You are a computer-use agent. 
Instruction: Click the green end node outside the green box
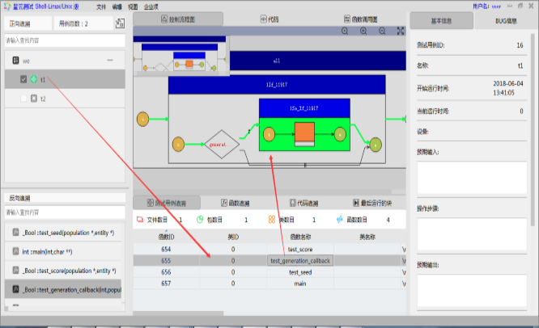click(376, 145)
